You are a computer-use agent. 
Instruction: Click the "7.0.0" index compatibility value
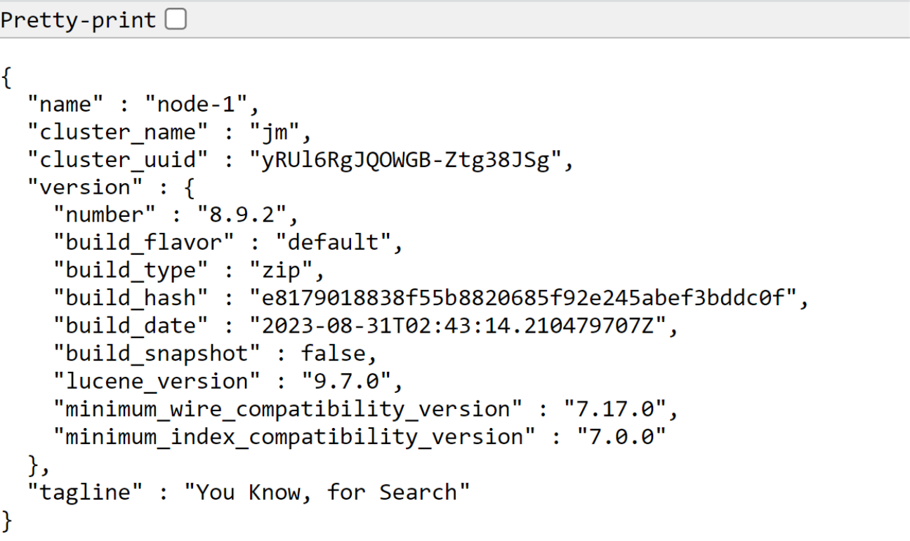[621, 436]
